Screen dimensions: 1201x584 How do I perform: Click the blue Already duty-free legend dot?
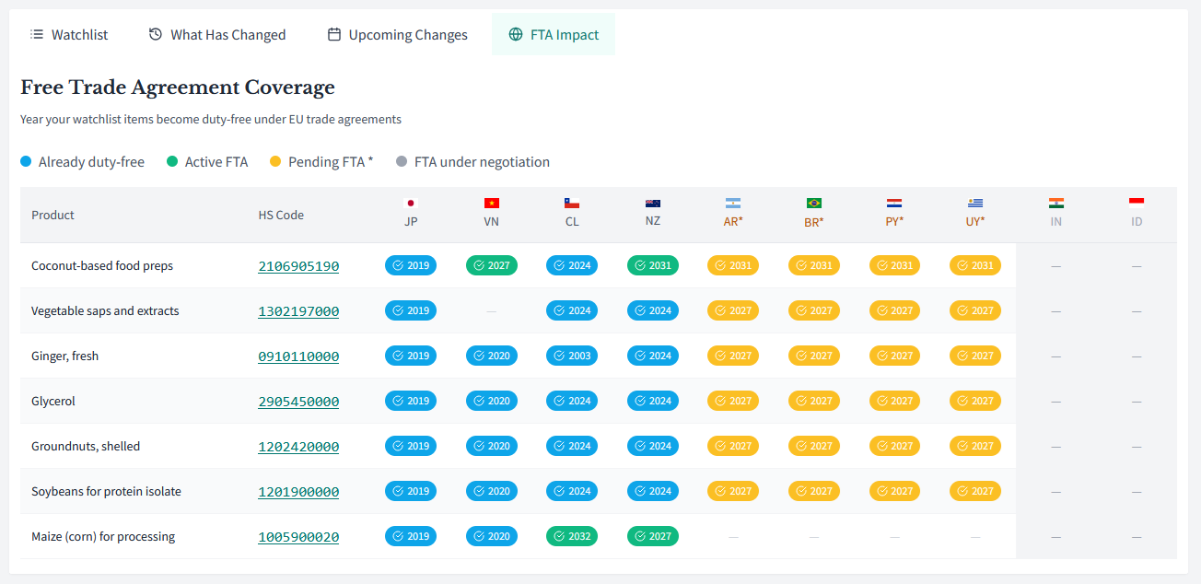tap(26, 162)
